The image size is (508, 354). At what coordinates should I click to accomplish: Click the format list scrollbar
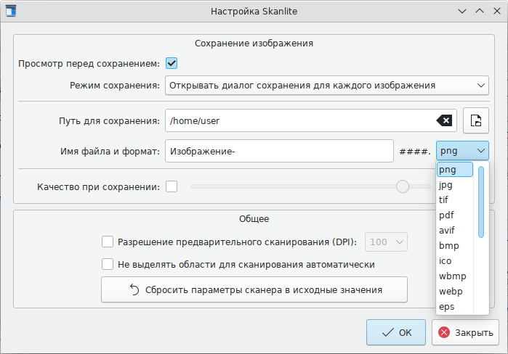click(481, 202)
